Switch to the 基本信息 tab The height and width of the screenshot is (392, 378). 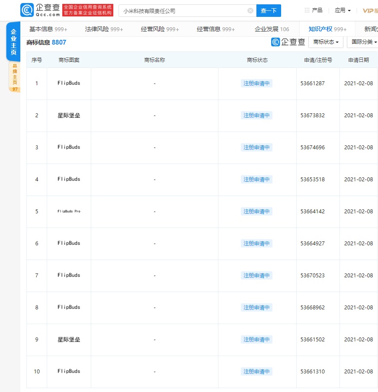(48, 29)
